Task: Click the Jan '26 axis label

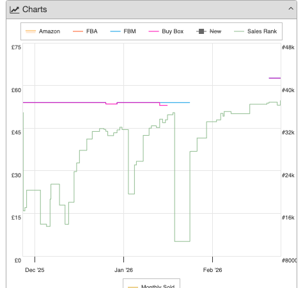Action: point(123,270)
